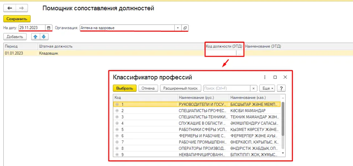Open the position code selection ellipsis button
The height and width of the screenshot is (166, 353).
click(240, 53)
